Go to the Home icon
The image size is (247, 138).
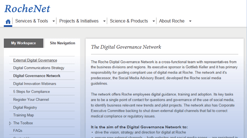click(x=8, y=22)
